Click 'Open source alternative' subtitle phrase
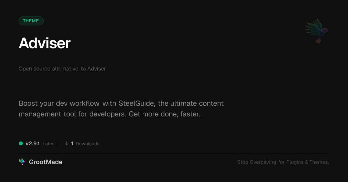 (48, 69)
